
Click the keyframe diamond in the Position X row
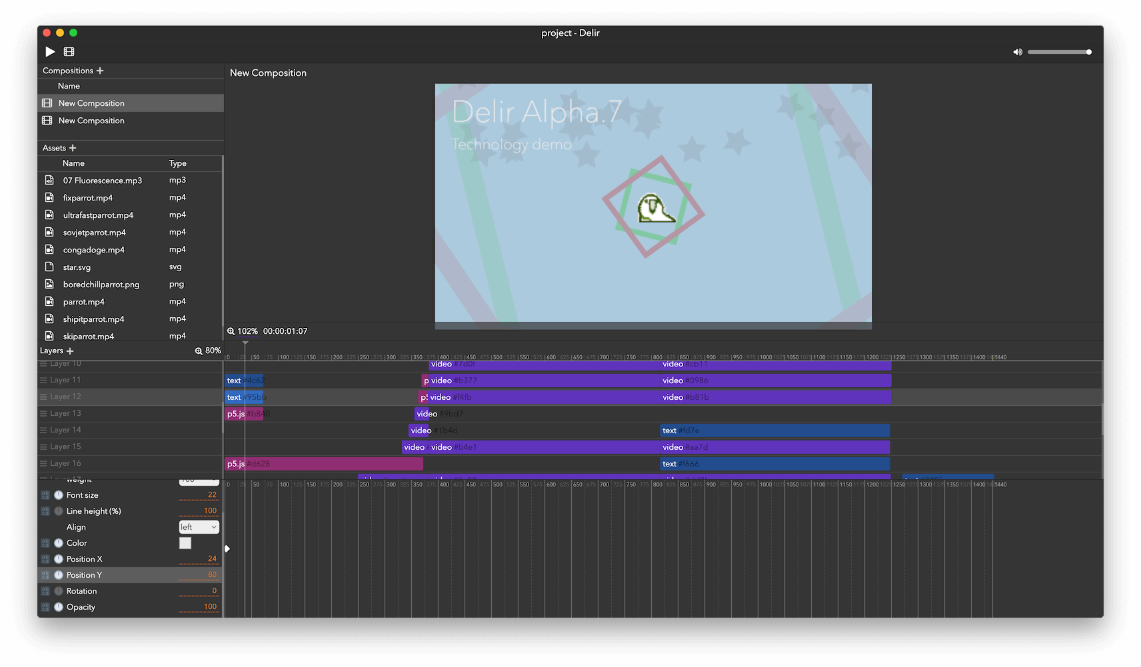click(x=227, y=549)
